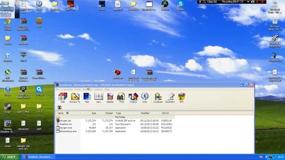285x160 pixels.
Task: Sort files by the Type column
Action: point(126,113)
